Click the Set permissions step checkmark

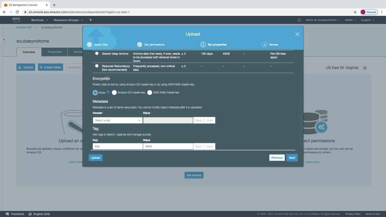(x=140, y=45)
